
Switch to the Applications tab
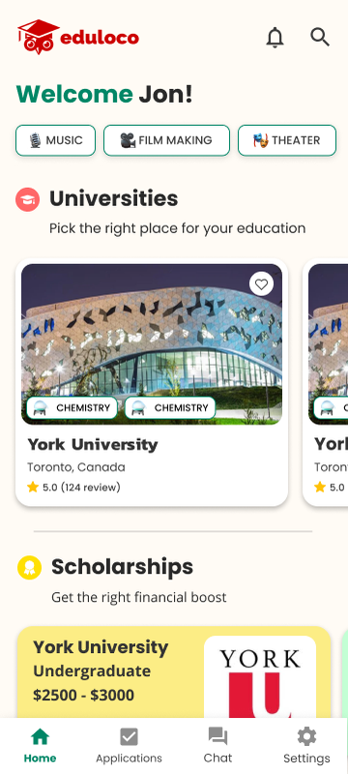129,745
